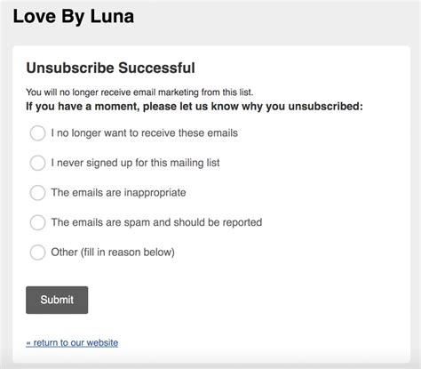The image size is (421, 369).
Task: Follow the 'return to our website' link
Action: coord(72,343)
